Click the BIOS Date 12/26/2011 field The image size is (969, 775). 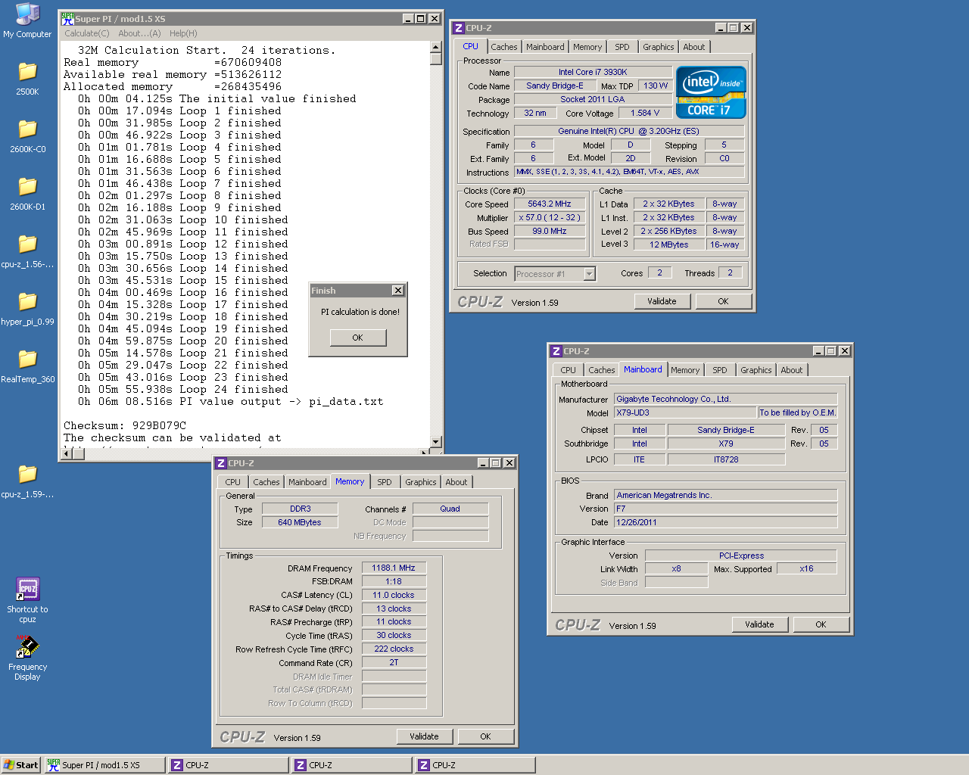(726, 522)
